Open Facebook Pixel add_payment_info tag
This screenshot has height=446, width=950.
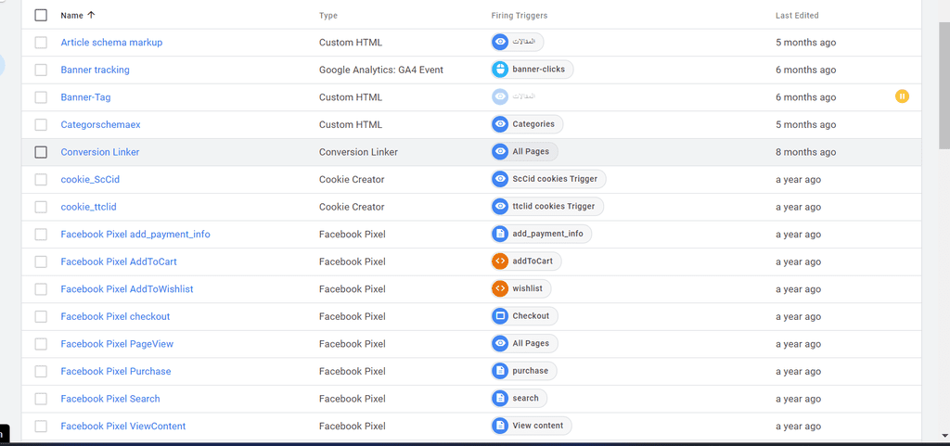(x=135, y=235)
